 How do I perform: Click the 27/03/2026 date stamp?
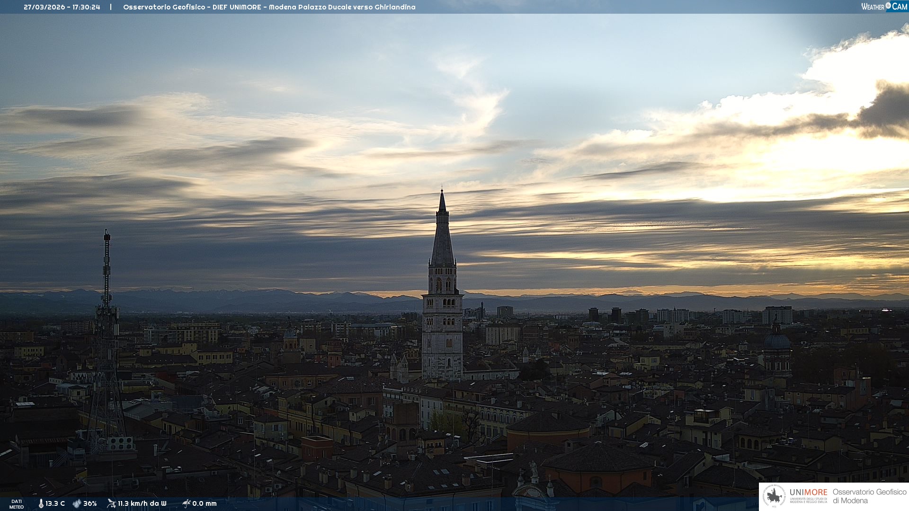[x=45, y=7]
